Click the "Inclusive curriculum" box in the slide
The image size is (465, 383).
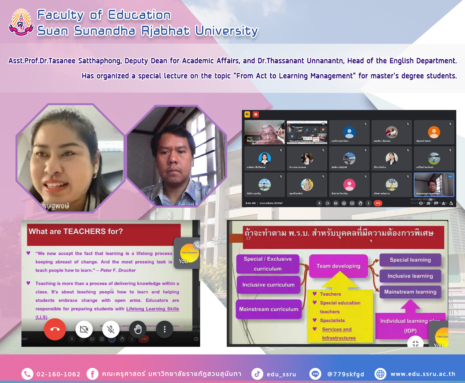(268, 285)
